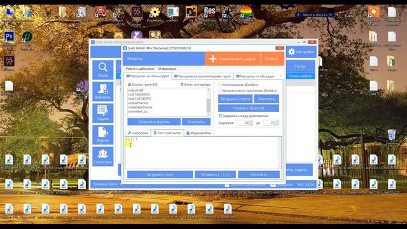Open the Медиафайлы tab

click(199, 133)
